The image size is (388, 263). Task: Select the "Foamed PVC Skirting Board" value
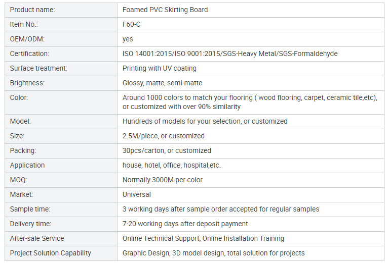(165, 10)
